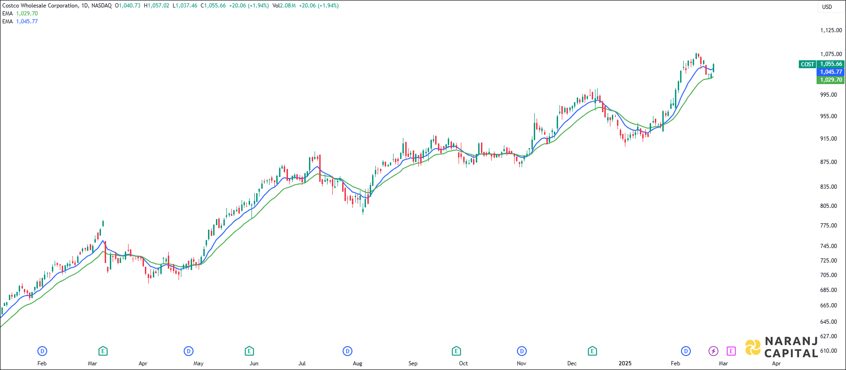Click the Jul label on time axis
Screen dimensions: 846x370
(x=302, y=363)
